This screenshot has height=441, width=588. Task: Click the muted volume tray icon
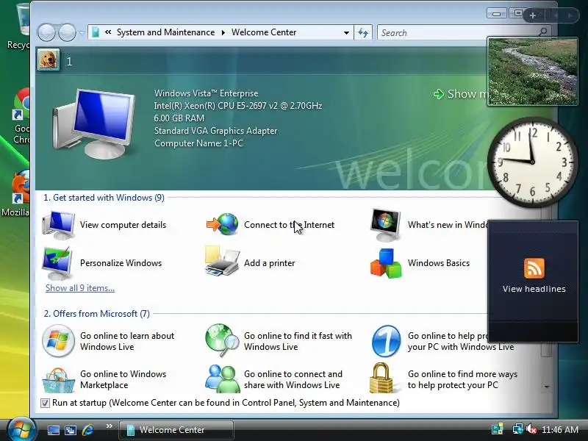(x=531, y=429)
